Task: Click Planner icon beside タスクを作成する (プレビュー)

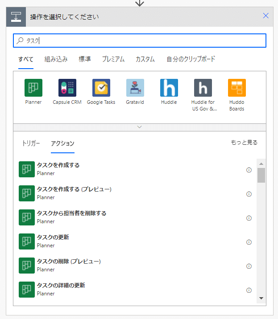Action: [27, 193]
